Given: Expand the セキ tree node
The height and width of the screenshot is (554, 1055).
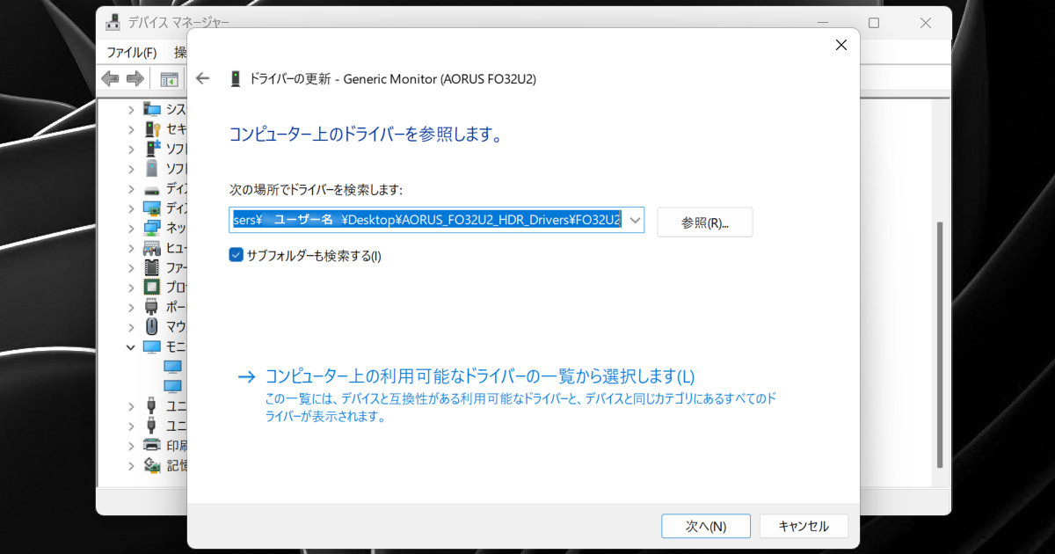Looking at the screenshot, I should pos(131,128).
